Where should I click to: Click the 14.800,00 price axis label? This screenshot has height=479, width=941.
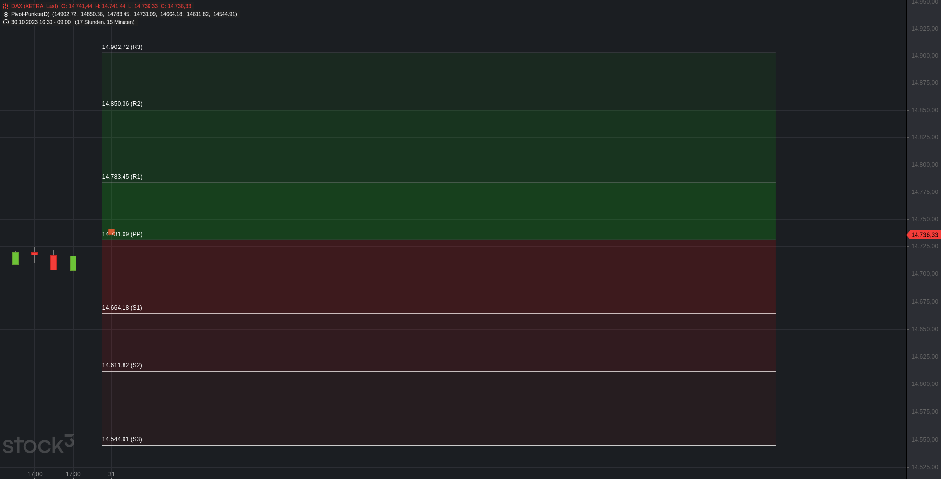click(924, 165)
